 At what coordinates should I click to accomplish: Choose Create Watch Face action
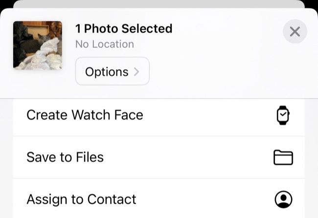click(85, 115)
